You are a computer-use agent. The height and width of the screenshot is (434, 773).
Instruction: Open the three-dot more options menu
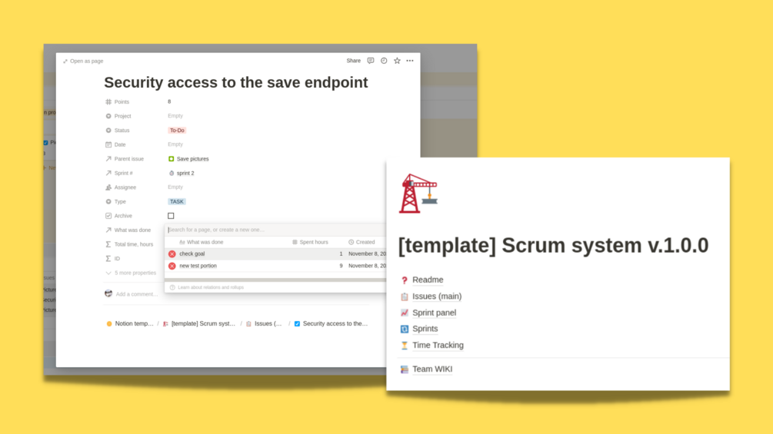[x=410, y=61]
